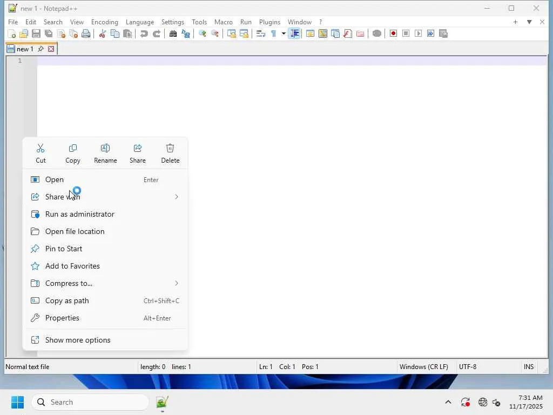Viewport: 553px width, 415px height.
Task: Click Rename in the context menu
Action: tap(105, 154)
